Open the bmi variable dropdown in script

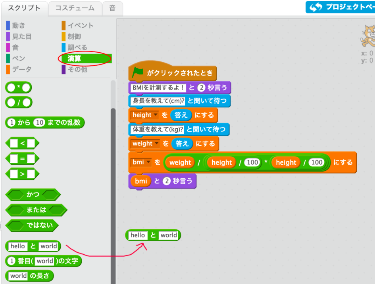pyautogui.click(x=149, y=162)
